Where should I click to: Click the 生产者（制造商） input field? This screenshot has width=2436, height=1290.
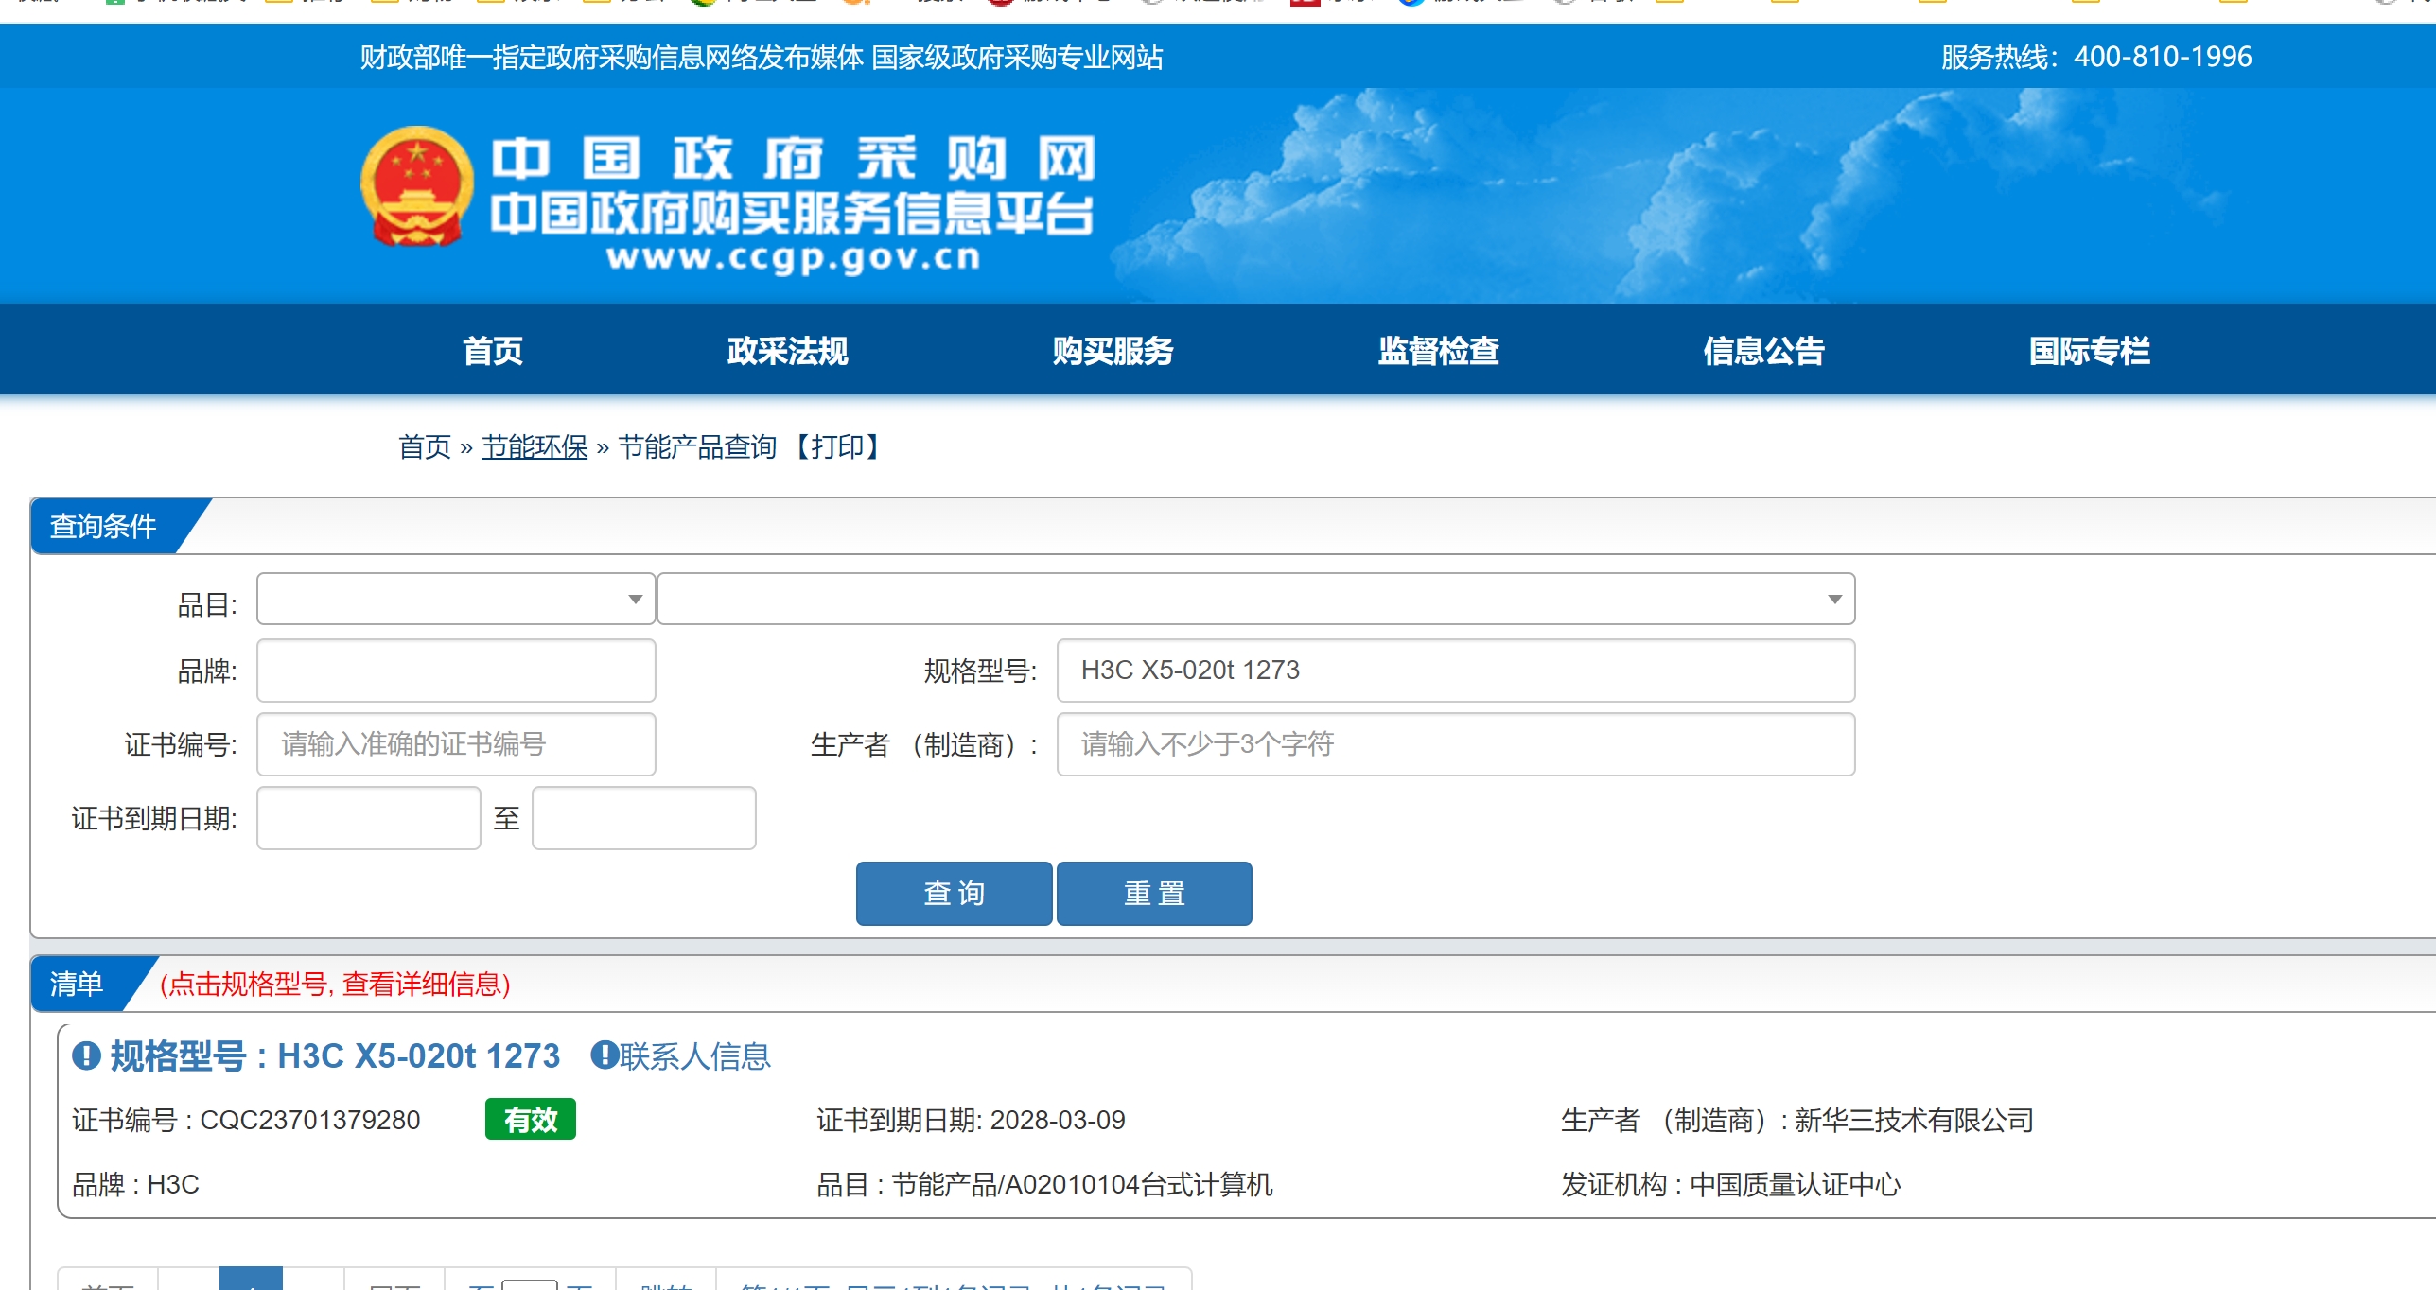click(x=1455, y=744)
